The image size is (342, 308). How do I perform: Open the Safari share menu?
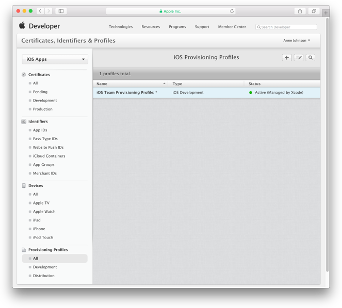300,11
